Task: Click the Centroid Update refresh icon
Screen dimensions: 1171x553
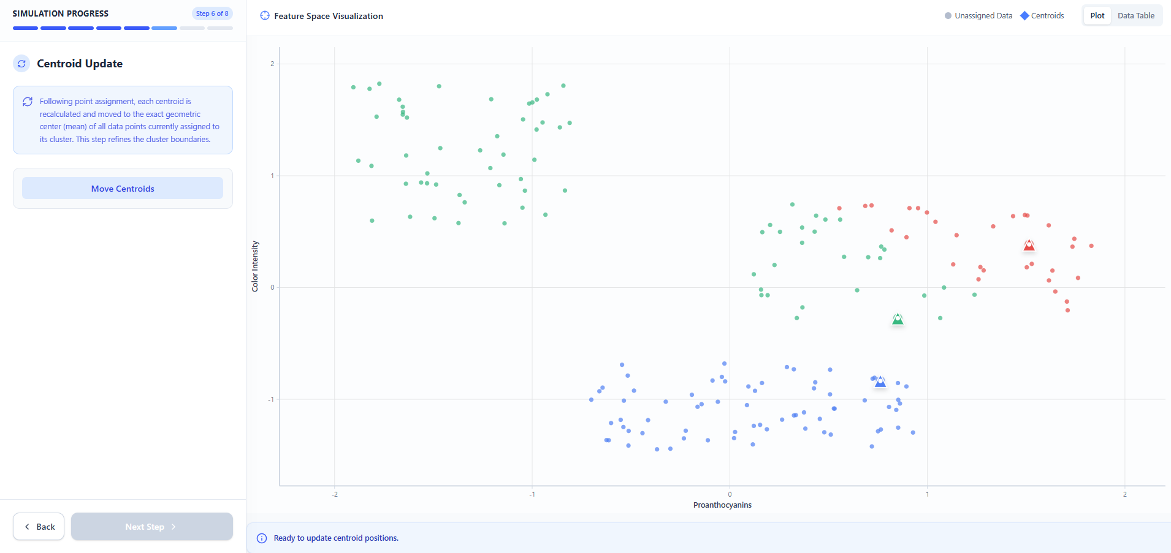Action: [x=21, y=64]
